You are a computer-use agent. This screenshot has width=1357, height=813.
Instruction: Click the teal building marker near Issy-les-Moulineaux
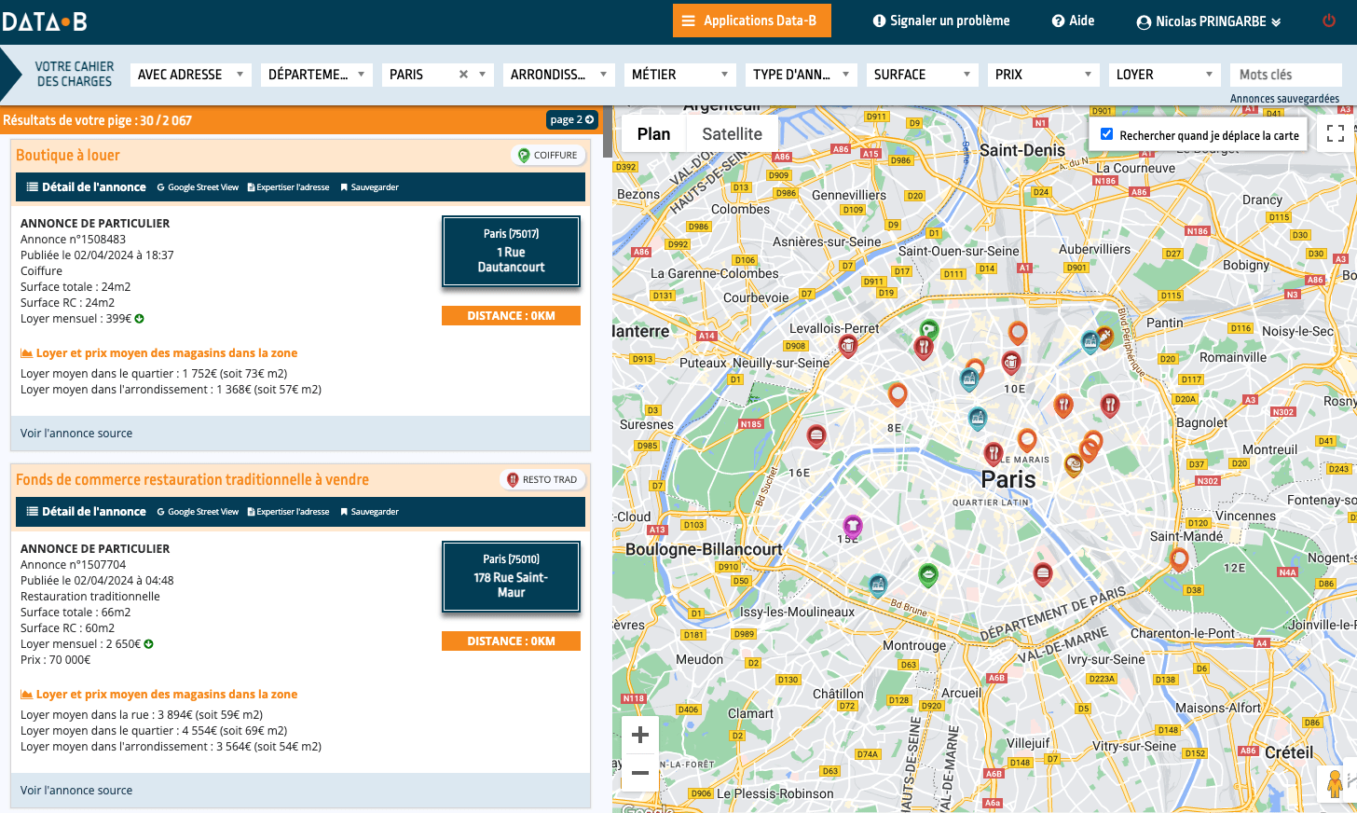pyautogui.click(x=877, y=585)
